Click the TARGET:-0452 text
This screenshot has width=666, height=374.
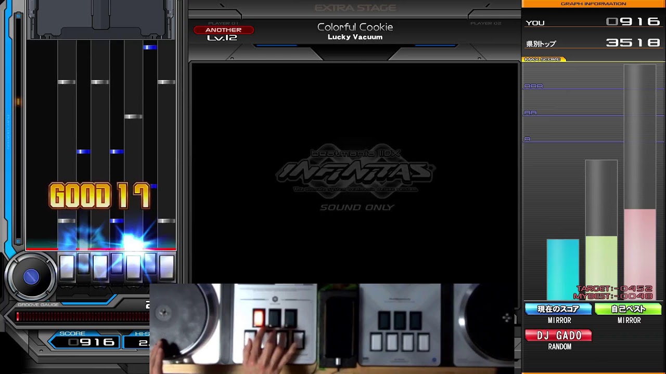[614, 289]
